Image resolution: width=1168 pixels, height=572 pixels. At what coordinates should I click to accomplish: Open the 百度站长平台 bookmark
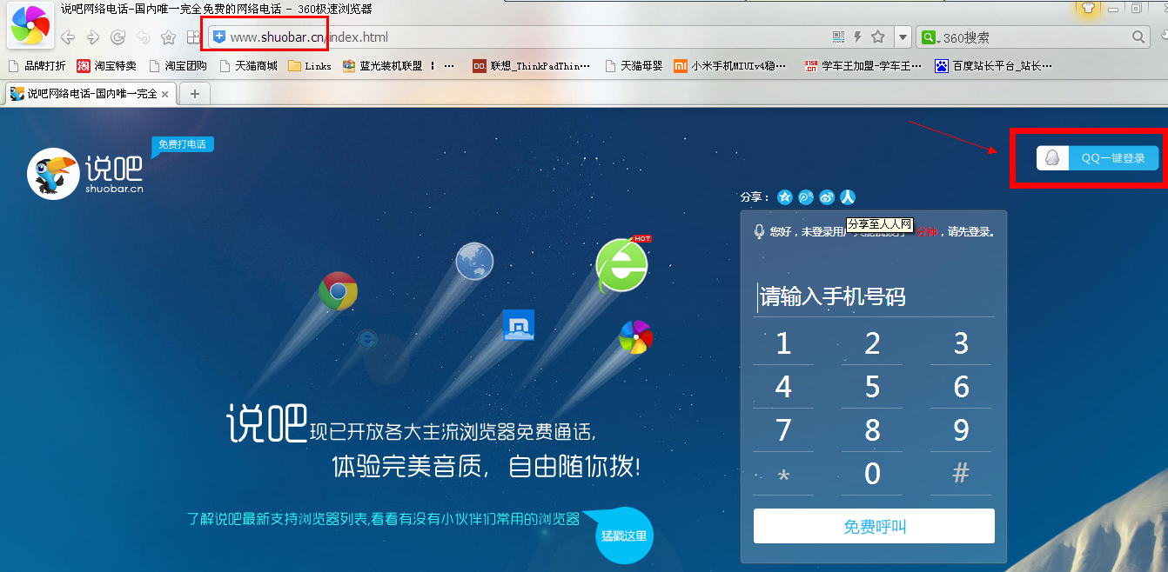point(993,65)
